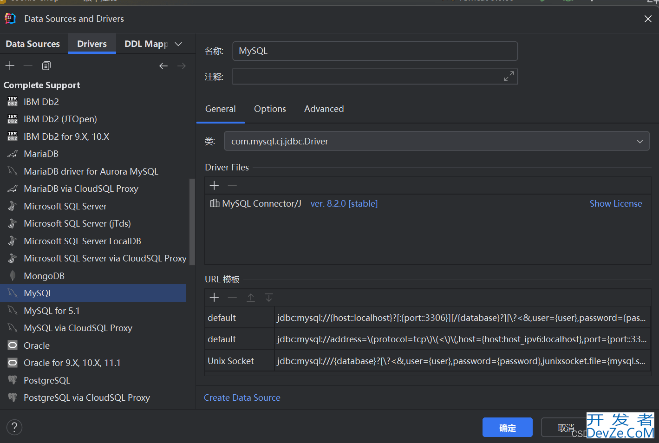The width and height of the screenshot is (659, 443).
Task: Click the remove driver minus icon
Action: (28, 66)
